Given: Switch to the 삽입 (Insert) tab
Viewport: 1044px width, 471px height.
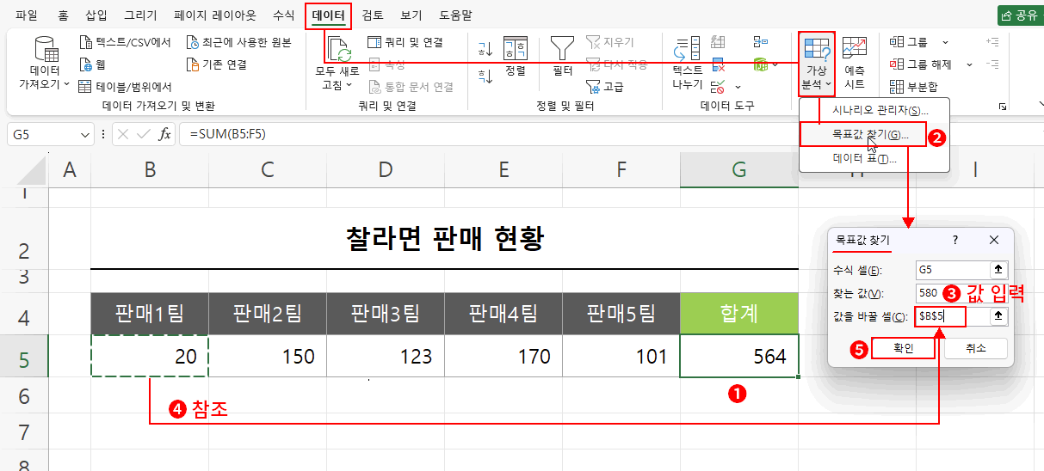Looking at the screenshot, I should pos(96,15).
